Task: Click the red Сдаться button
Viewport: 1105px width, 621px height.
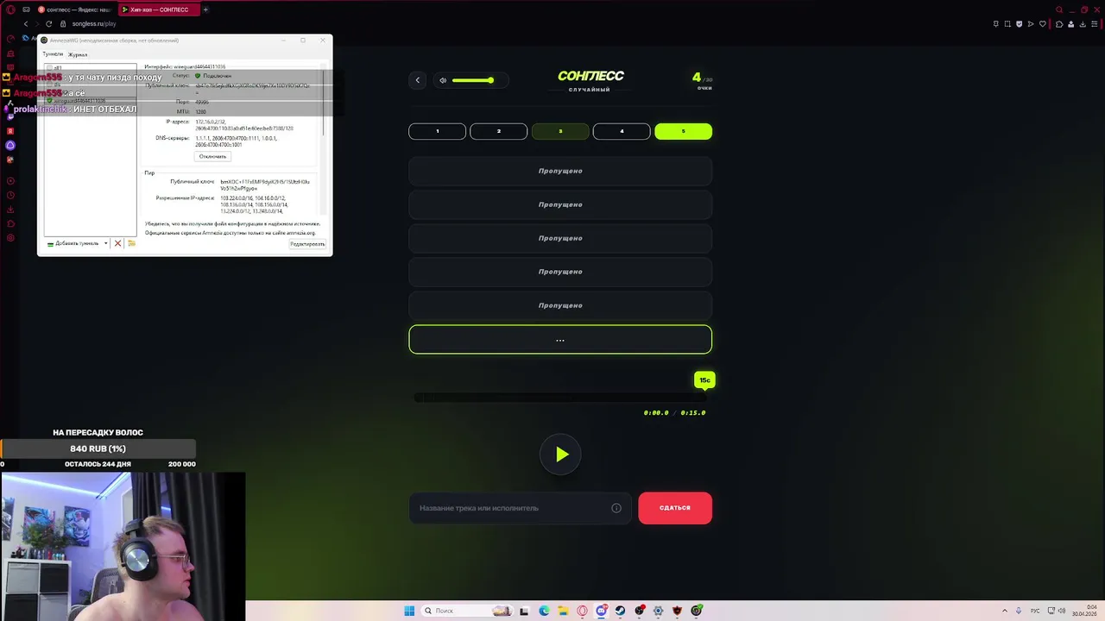Action: pos(675,508)
